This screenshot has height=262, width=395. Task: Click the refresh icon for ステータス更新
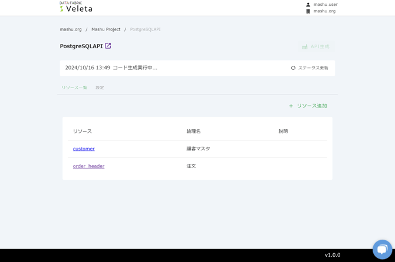(x=293, y=68)
